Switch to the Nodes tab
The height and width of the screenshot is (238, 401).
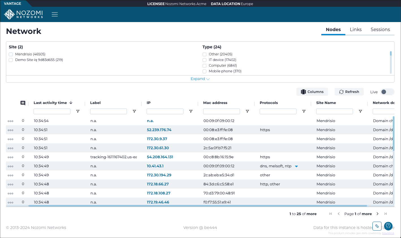(x=333, y=29)
